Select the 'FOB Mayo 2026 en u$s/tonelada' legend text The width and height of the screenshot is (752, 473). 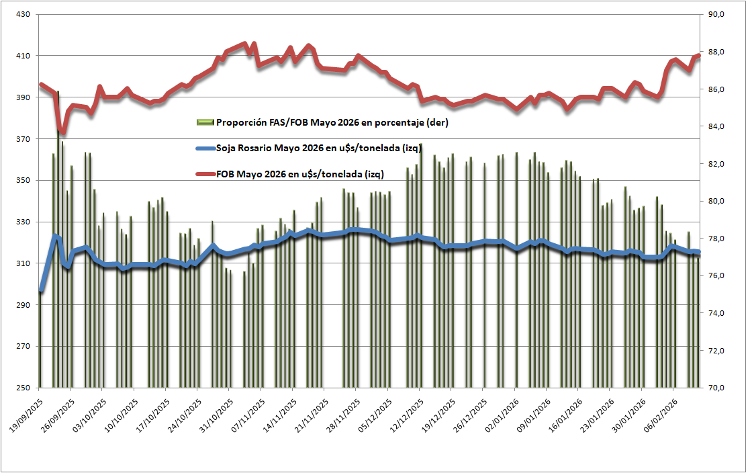point(300,174)
